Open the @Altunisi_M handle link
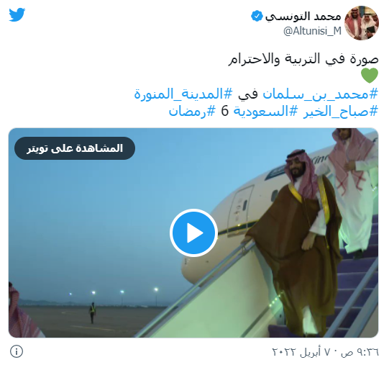This screenshot has width=389, height=365. (312, 31)
